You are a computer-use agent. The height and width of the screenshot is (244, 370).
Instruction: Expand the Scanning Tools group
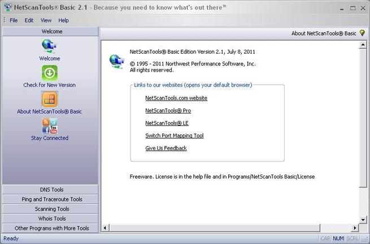[50, 209]
